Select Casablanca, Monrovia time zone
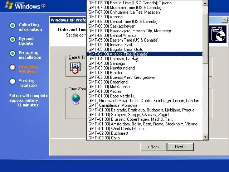The height and width of the screenshot is (172, 229). coord(145,105)
